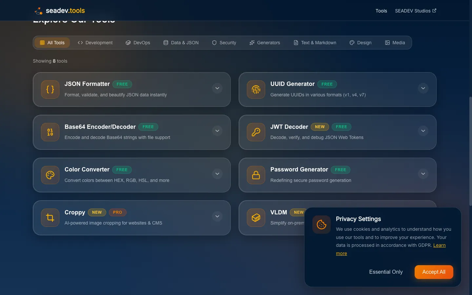472x295 pixels.
Task: Click the cookie icon in Privacy Settings
Action: 321,225
